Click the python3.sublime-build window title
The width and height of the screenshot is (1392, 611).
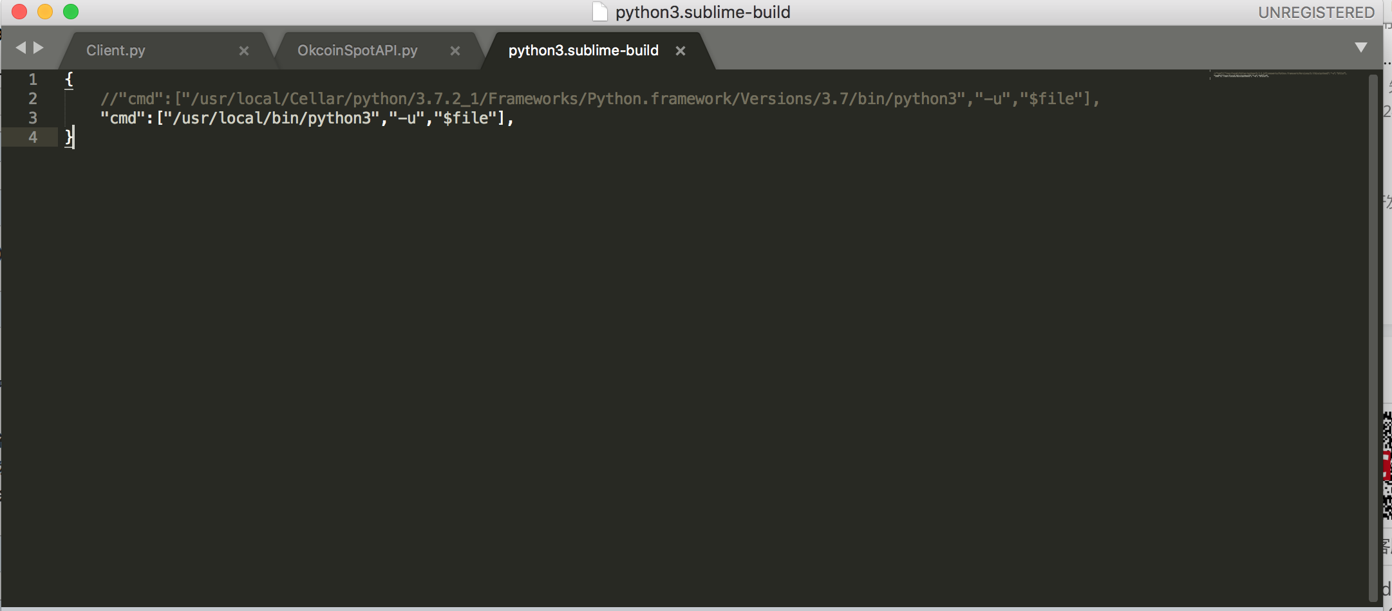(x=702, y=12)
